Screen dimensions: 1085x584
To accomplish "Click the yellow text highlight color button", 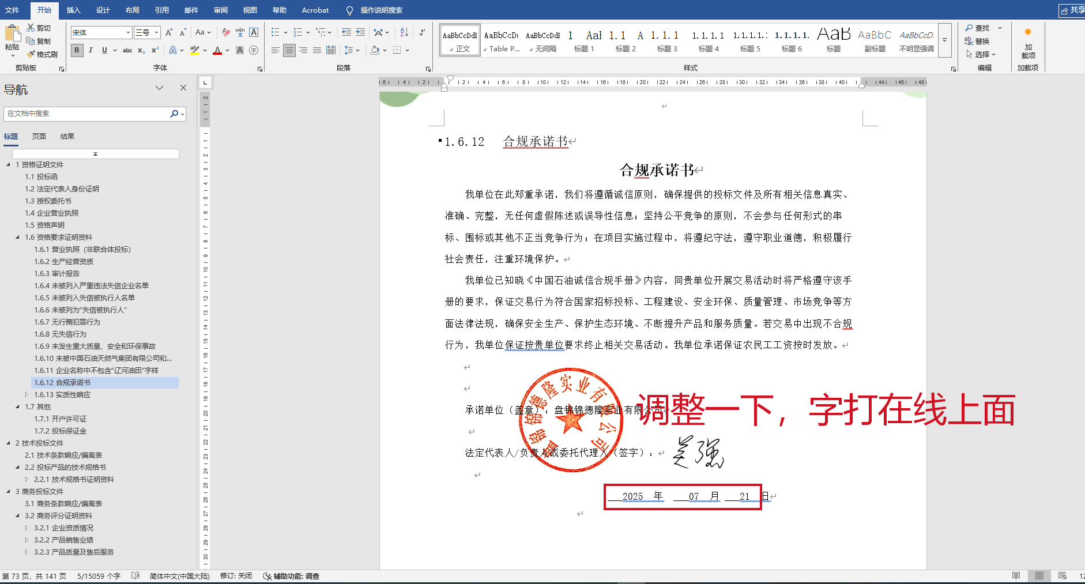I will 194,50.
